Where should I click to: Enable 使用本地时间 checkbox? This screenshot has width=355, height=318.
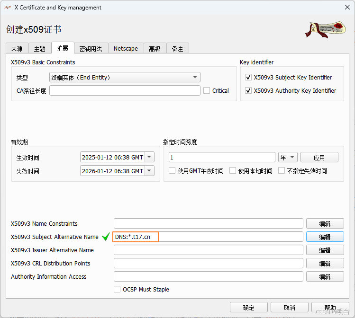(233, 170)
